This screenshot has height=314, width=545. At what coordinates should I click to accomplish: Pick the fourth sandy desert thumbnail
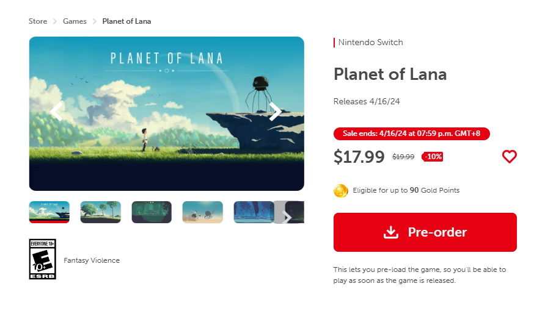pyautogui.click(x=203, y=212)
